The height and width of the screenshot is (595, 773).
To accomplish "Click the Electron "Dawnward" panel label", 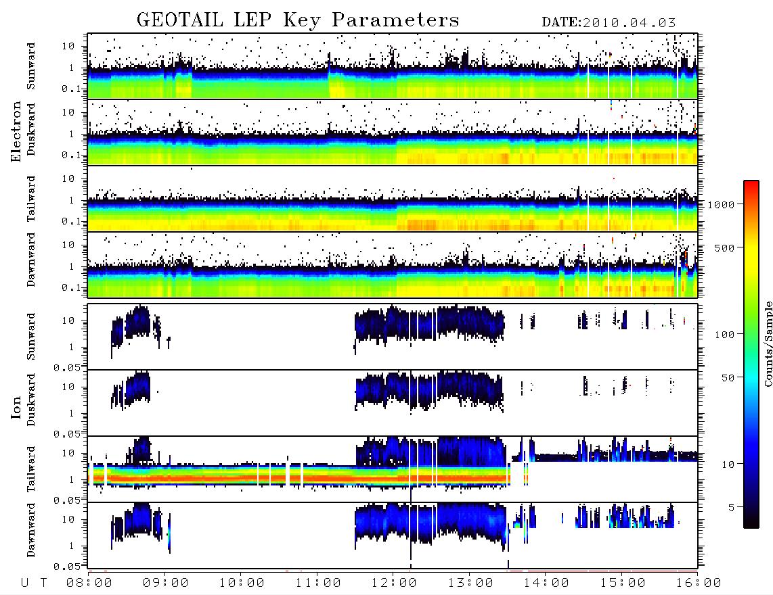I will [31, 260].
